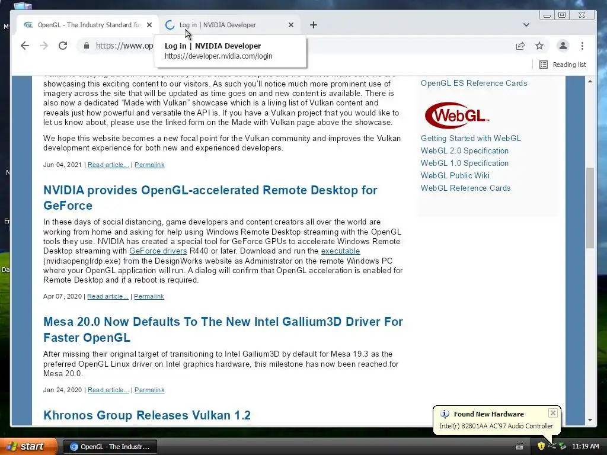Click the forward navigation arrow
The width and height of the screenshot is (607, 455).
(x=44, y=46)
